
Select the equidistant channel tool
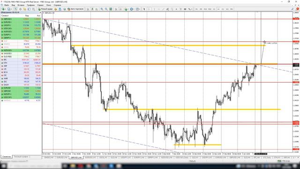tap(167, 9)
